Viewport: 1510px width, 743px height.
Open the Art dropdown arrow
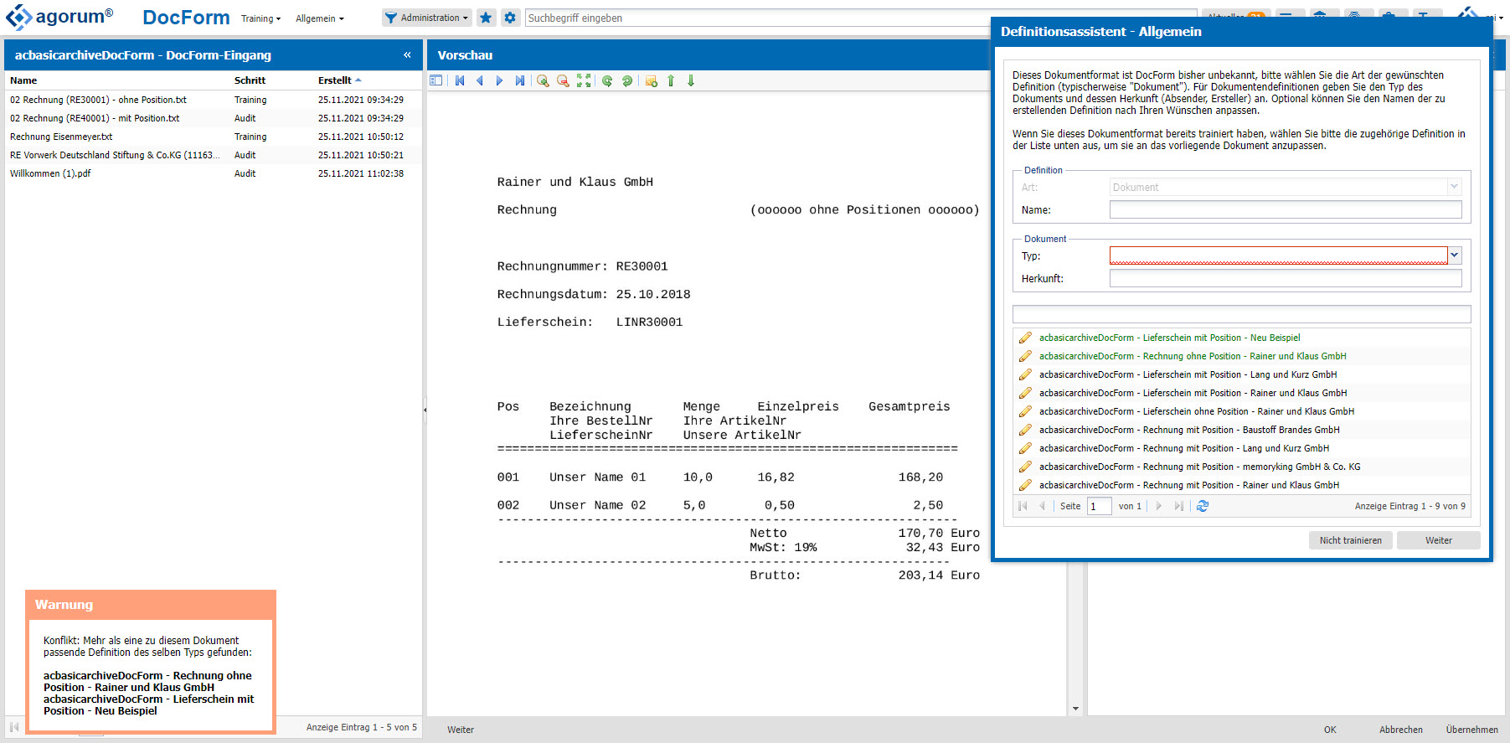point(1455,187)
